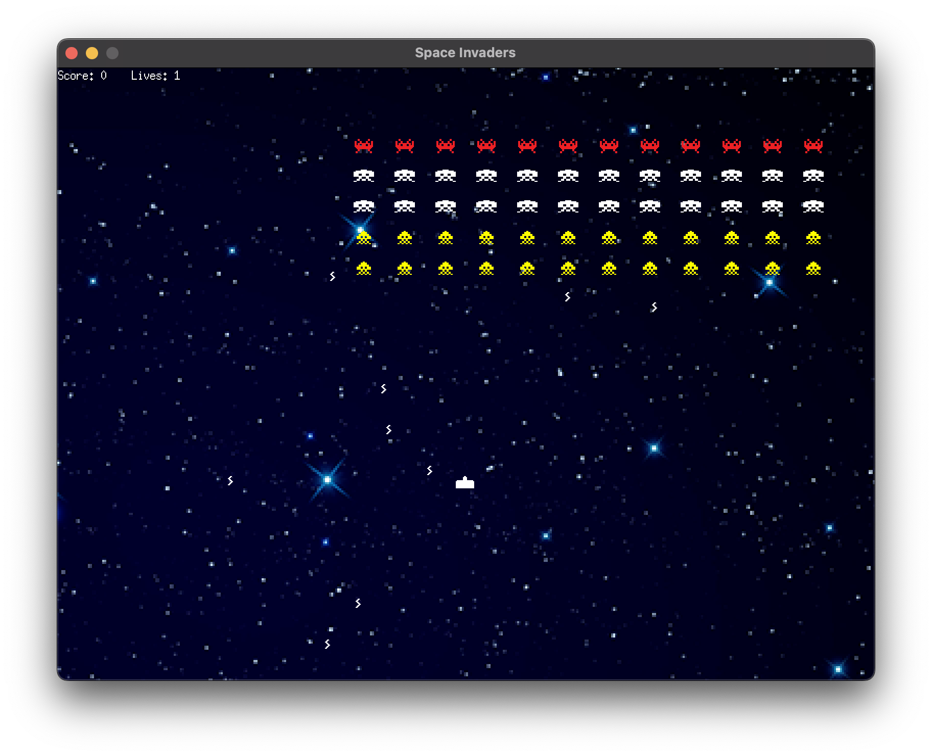Click the leftmost red crab invader
Screen dimensions: 932x756
(x=364, y=146)
